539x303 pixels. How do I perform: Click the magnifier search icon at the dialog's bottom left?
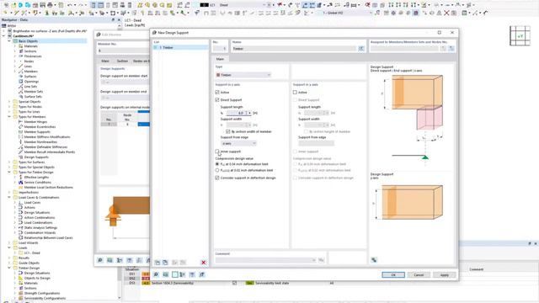pos(156,274)
